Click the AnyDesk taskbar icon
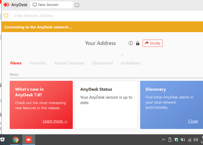Screen dimensions: 203x145 click(29, 140)
